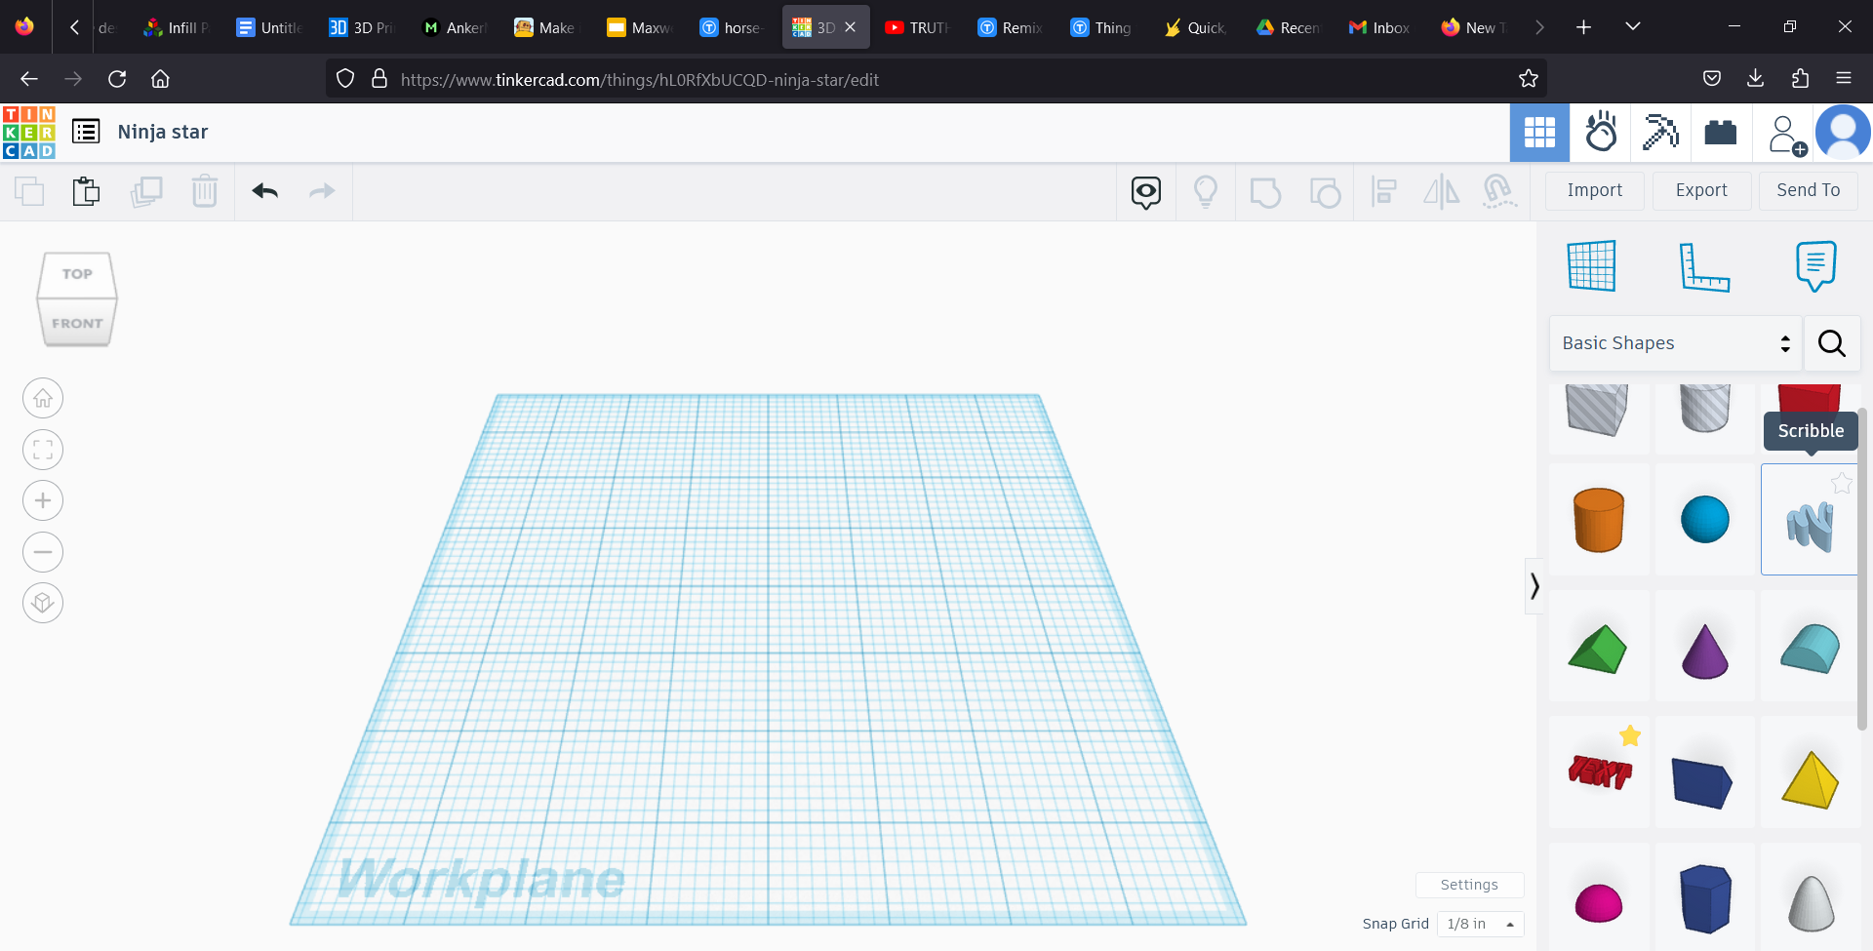Image resolution: width=1873 pixels, height=951 pixels.
Task: Undo the last action
Action: tap(265, 191)
